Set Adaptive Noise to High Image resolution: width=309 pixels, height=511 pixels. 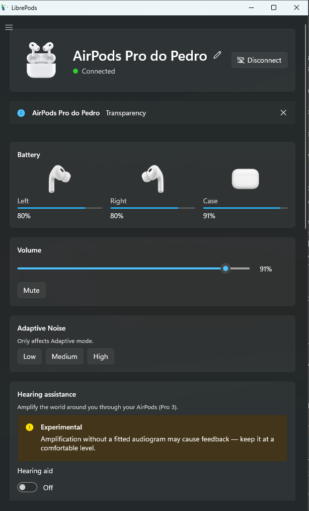[101, 356]
